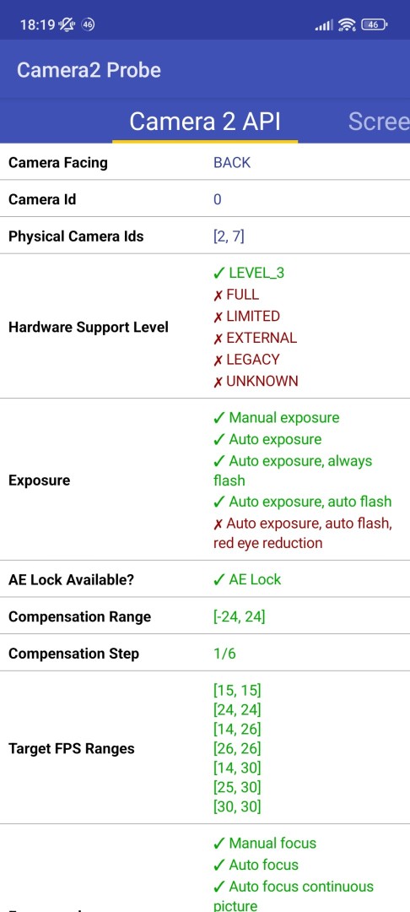
Task: Tap the red cross beside UNKNOWN
Action: tap(218, 382)
